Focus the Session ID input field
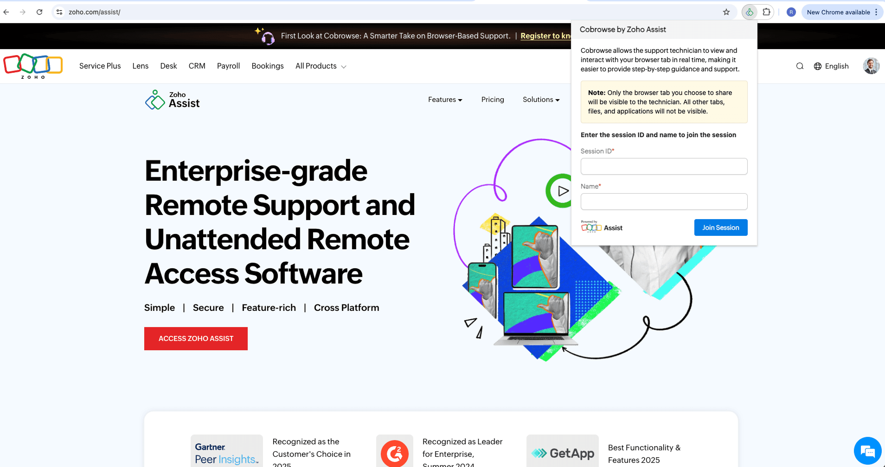The height and width of the screenshot is (467, 885). click(664, 166)
